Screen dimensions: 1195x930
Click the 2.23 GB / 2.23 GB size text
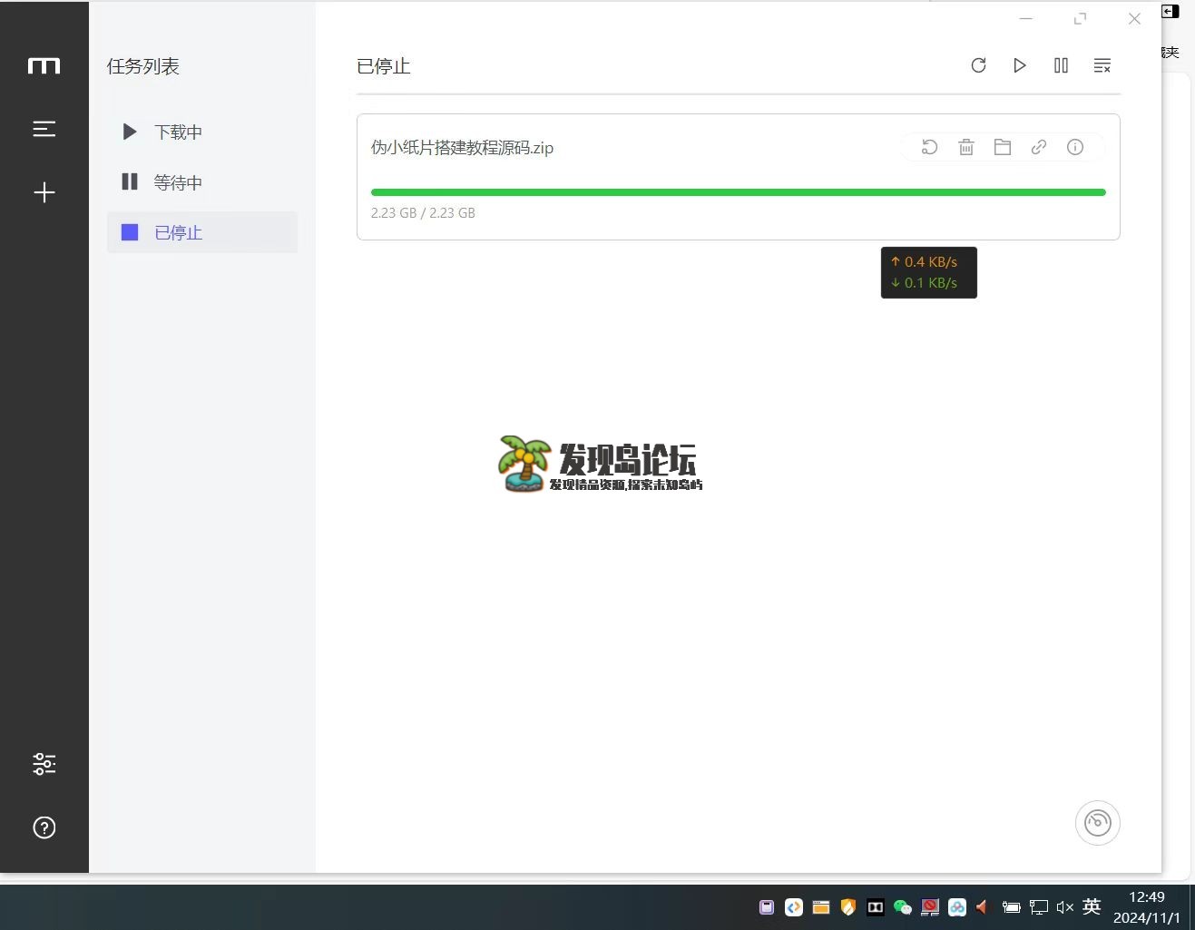click(x=423, y=213)
